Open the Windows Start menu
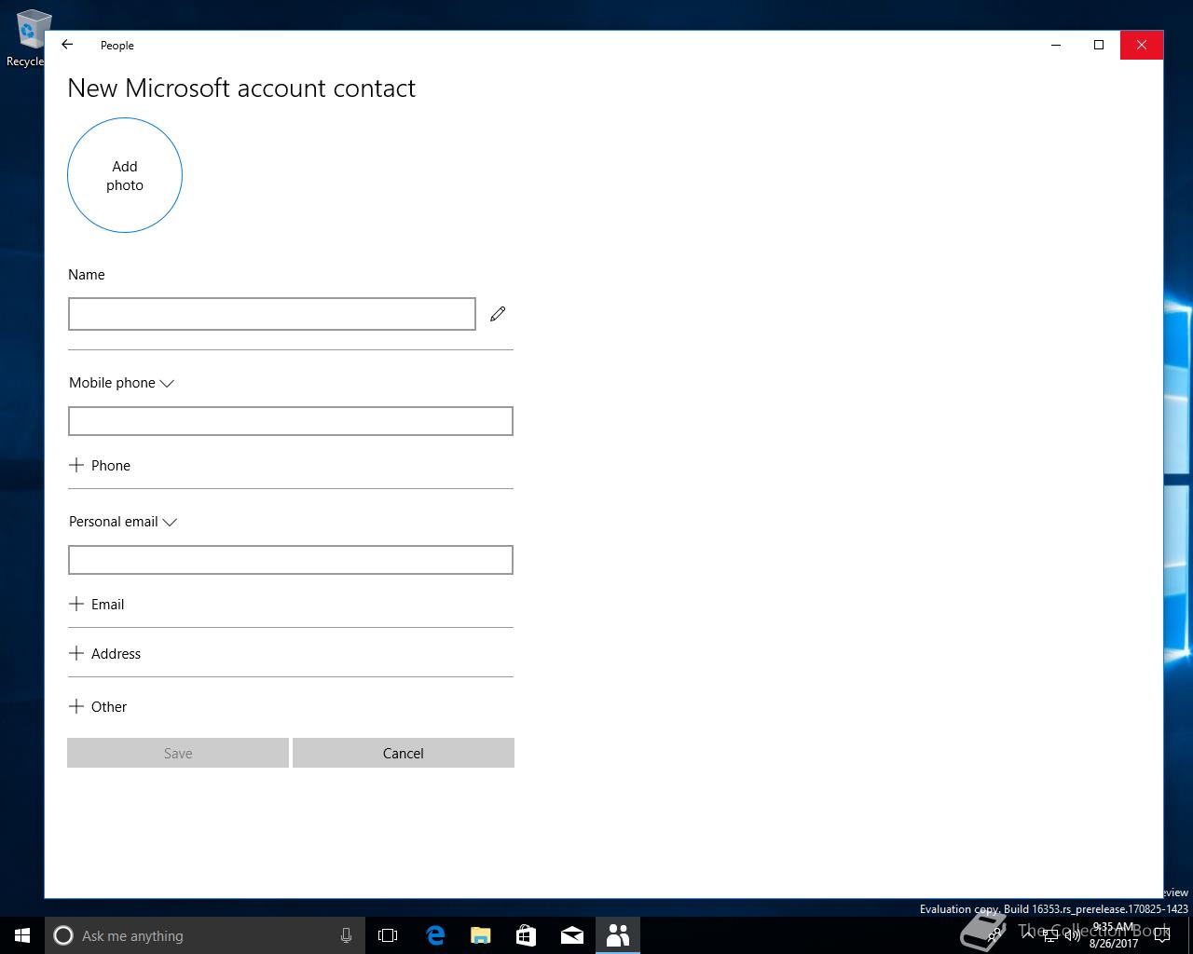This screenshot has height=954, width=1193. 22,935
